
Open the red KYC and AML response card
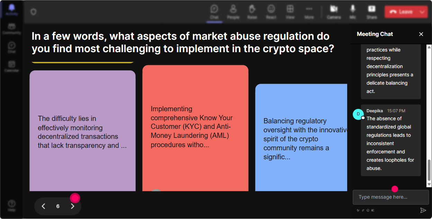195,128
